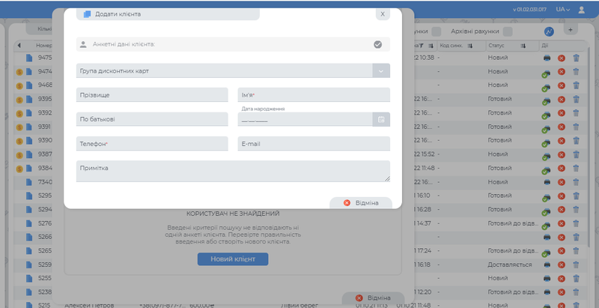Focus the Примітка text area

233,171
